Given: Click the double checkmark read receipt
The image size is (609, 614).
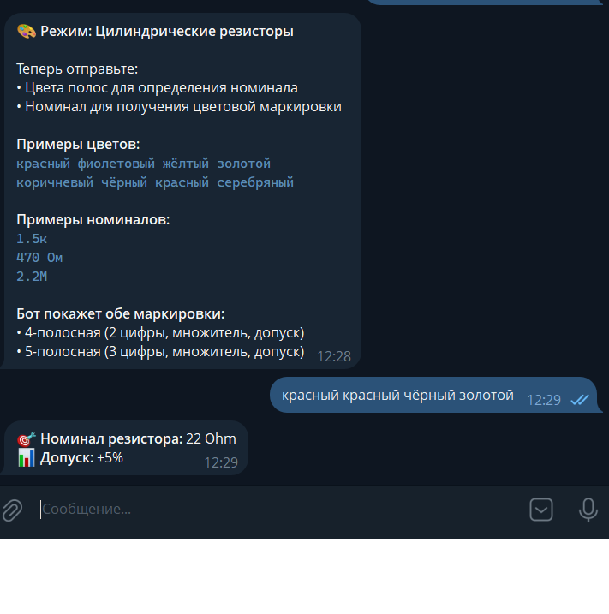Looking at the screenshot, I should click(580, 400).
